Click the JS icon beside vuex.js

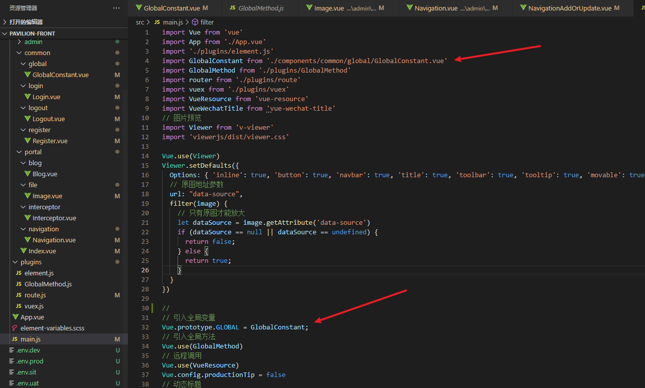click(x=19, y=306)
